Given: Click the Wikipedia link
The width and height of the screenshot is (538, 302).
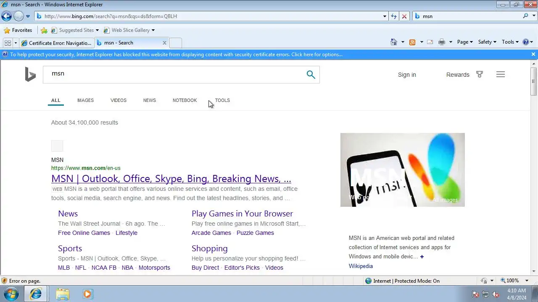Looking at the screenshot, I should tap(361, 266).
